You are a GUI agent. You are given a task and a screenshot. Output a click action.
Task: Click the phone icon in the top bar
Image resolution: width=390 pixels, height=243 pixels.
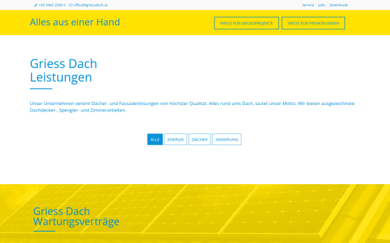tap(36, 5)
